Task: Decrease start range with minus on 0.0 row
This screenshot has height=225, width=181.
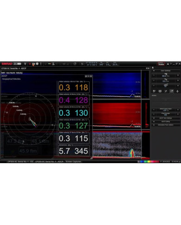Action: (x=154, y=80)
